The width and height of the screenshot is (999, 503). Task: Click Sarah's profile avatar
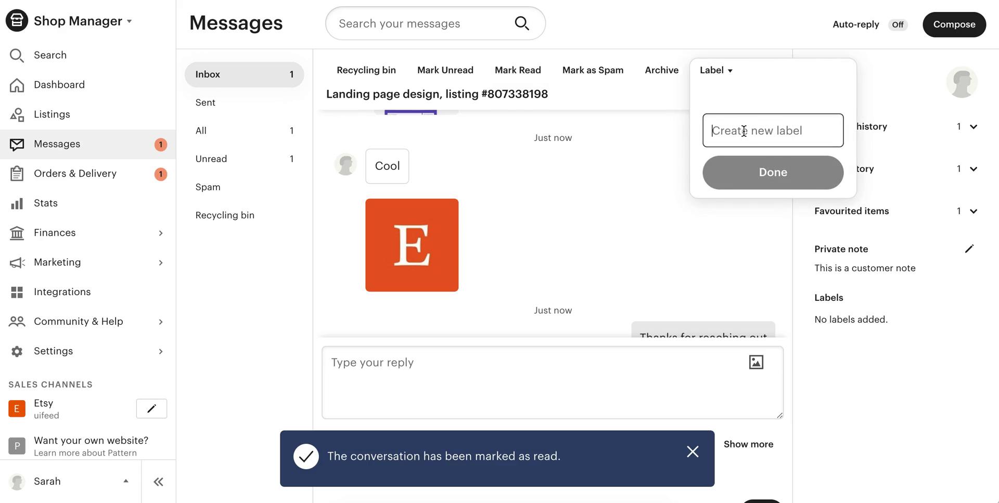click(x=17, y=482)
